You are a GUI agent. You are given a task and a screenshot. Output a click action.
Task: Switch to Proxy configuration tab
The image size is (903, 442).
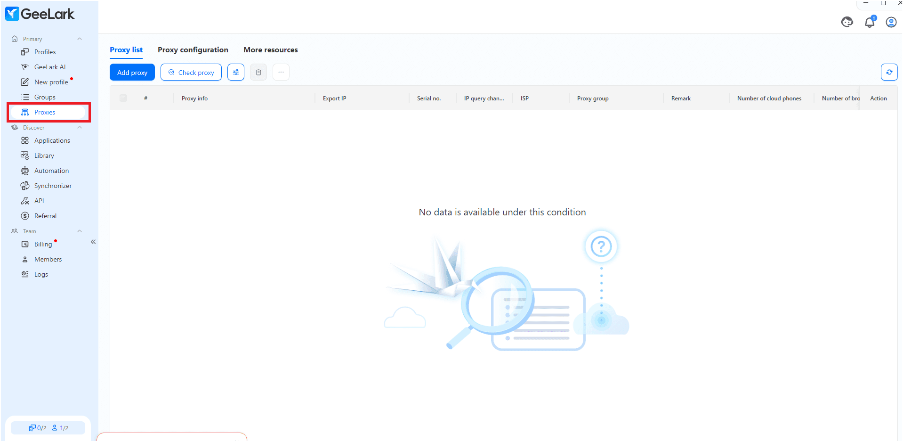tap(193, 50)
